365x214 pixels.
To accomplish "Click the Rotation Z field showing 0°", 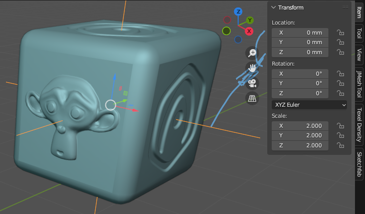I will pos(300,93).
